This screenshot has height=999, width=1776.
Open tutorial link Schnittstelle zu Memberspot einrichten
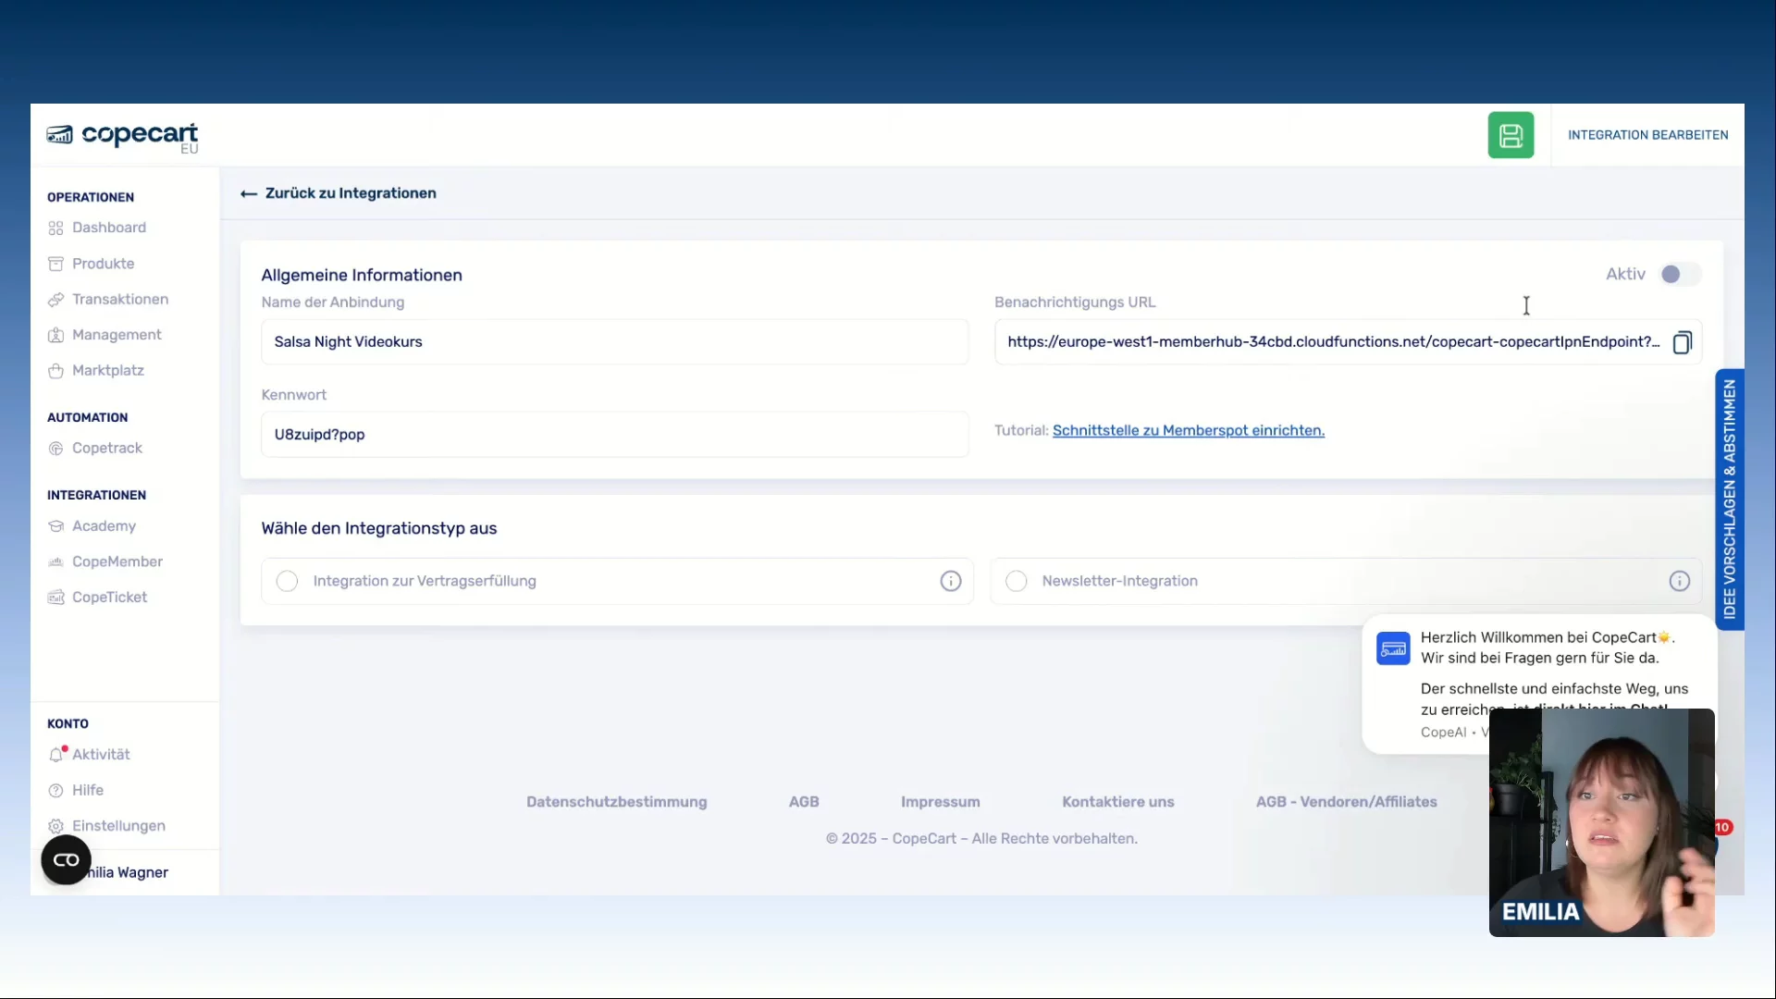tap(1188, 430)
